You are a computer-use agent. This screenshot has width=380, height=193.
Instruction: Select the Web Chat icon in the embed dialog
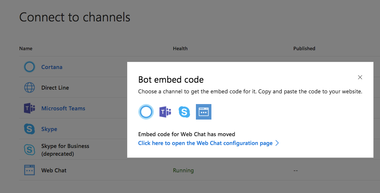(204, 112)
